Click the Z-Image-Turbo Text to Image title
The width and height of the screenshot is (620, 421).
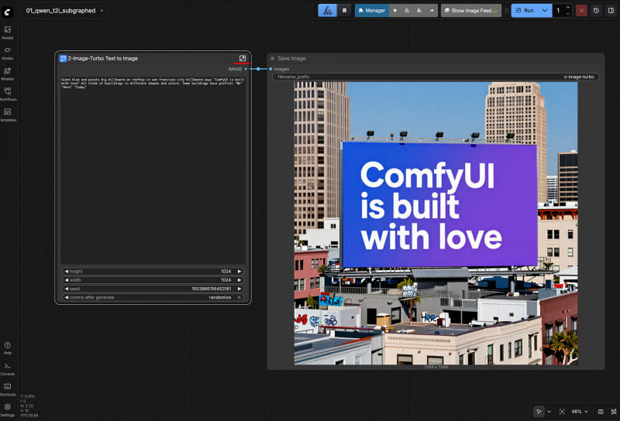103,59
